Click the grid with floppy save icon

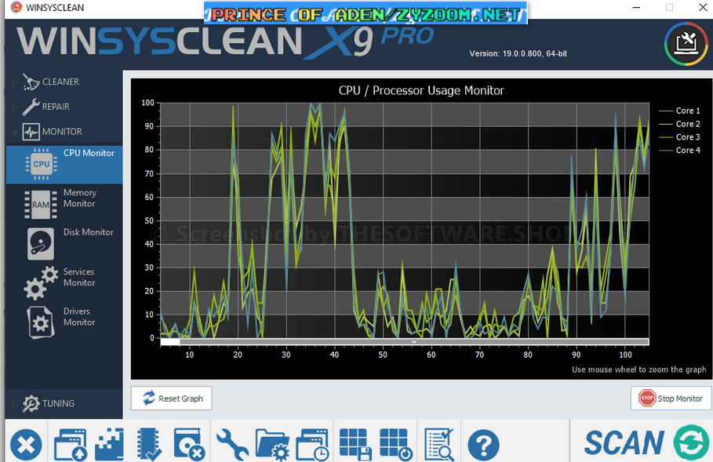(355, 444)
